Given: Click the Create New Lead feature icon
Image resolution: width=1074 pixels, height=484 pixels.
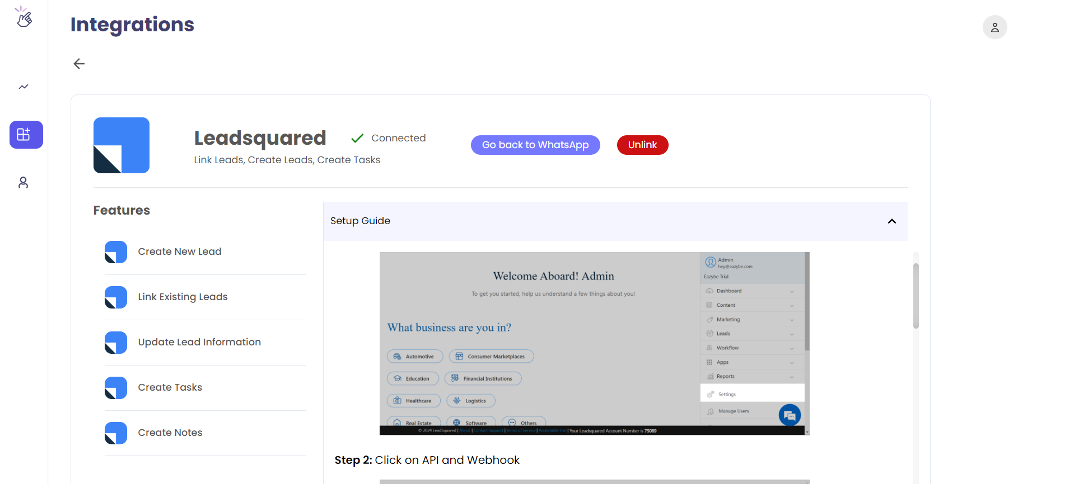Looking at the screenshot, I should tap(116, 252).
